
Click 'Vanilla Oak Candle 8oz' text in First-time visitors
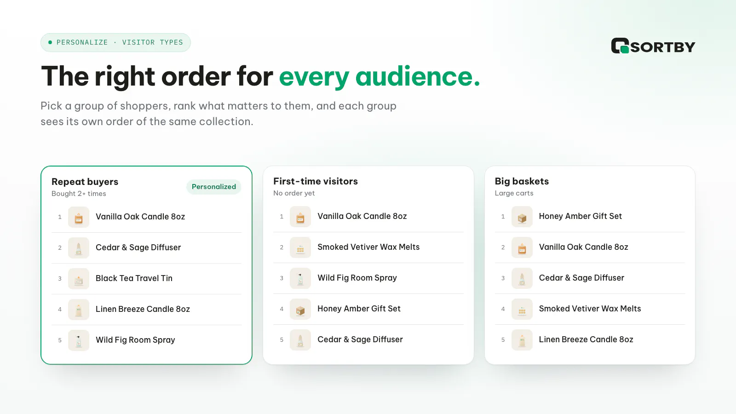[362, 216]
